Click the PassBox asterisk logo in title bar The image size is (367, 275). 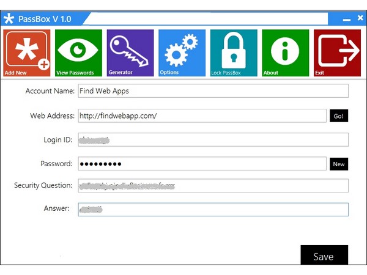click(x=9, y=19)
